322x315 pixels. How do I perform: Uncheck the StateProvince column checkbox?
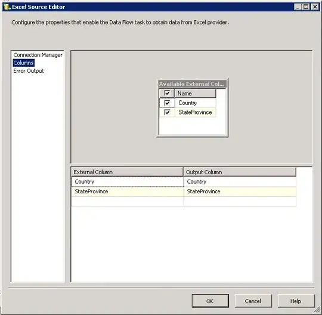pos(167,112)
